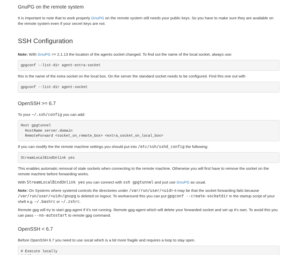Click the inline 'gpgconf --create-socketdir' command
This screenshot has height=255, width=299.
(x=198, y=196)
